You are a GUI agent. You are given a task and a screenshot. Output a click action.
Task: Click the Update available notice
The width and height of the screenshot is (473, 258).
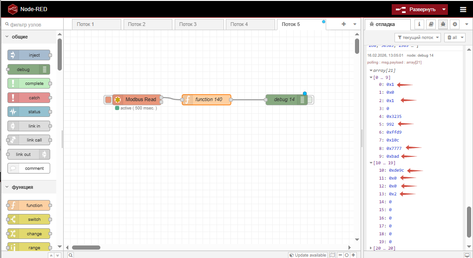(308, 255)
